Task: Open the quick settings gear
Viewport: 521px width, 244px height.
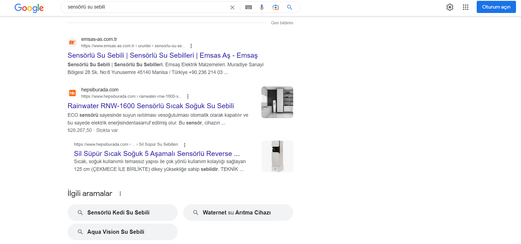Action: [x=450, y=7]
